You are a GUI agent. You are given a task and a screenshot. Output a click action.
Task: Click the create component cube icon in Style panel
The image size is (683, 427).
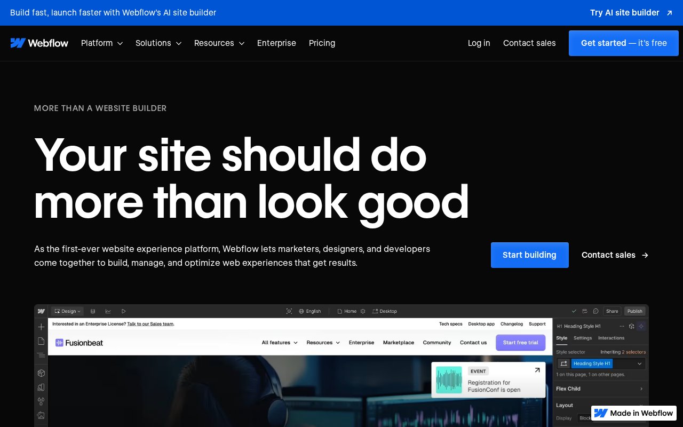click(x=632, y=326)
